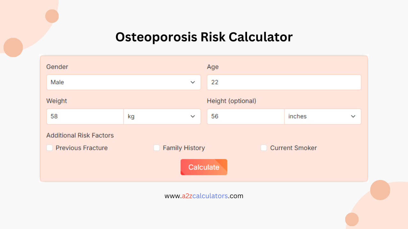The image size is (408, 229).
Task: Check the Family History box
Action: [157, 148]
